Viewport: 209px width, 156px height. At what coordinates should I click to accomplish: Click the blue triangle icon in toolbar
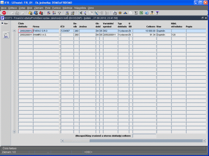tap(125, 13)
